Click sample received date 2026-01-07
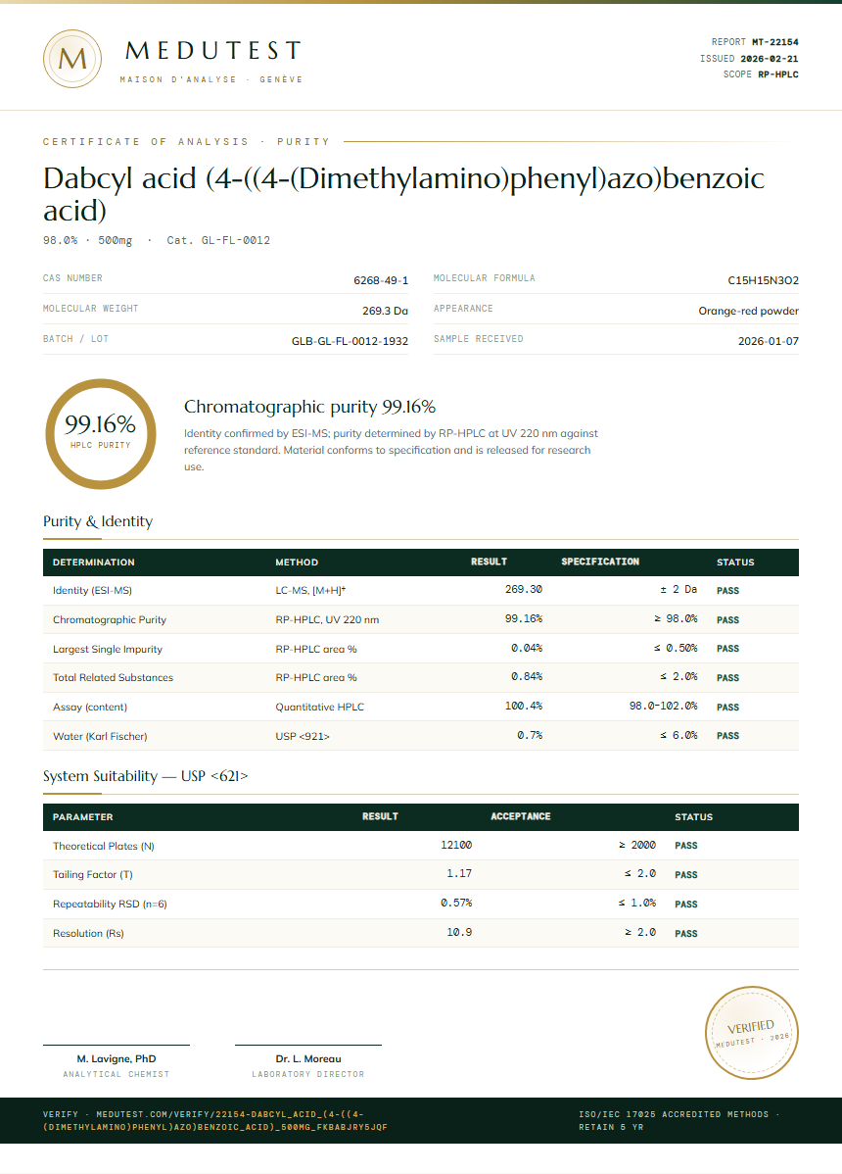 point(768,341)
